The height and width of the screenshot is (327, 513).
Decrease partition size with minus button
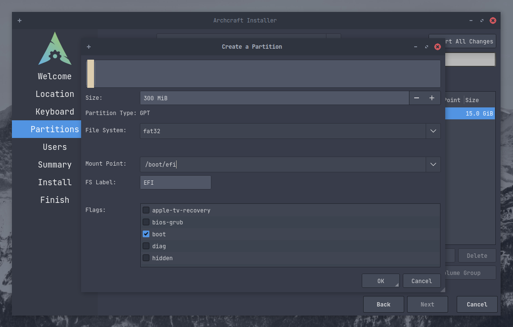click(x=417, y=98)
